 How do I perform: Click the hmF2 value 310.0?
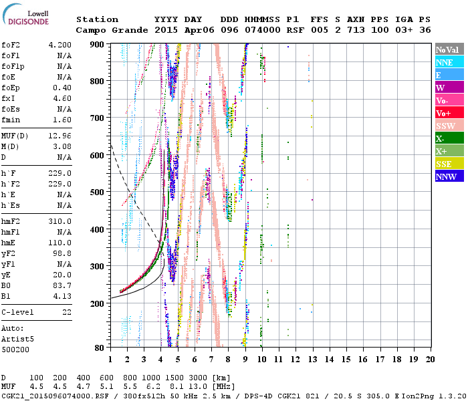tap(60, 221)
